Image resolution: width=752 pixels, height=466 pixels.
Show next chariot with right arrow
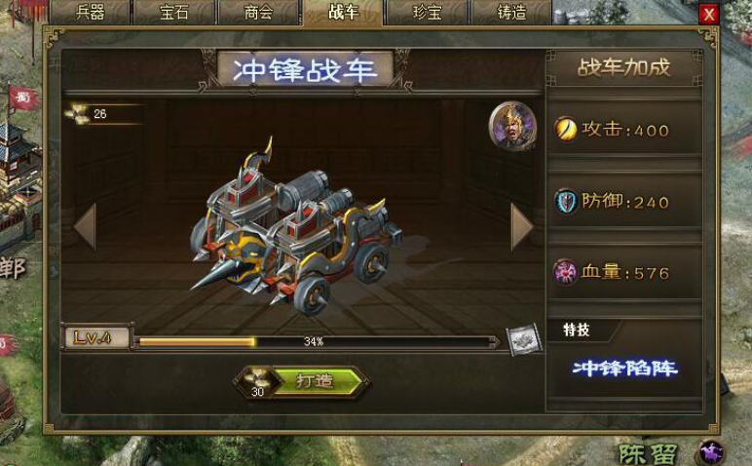(522, 227)
